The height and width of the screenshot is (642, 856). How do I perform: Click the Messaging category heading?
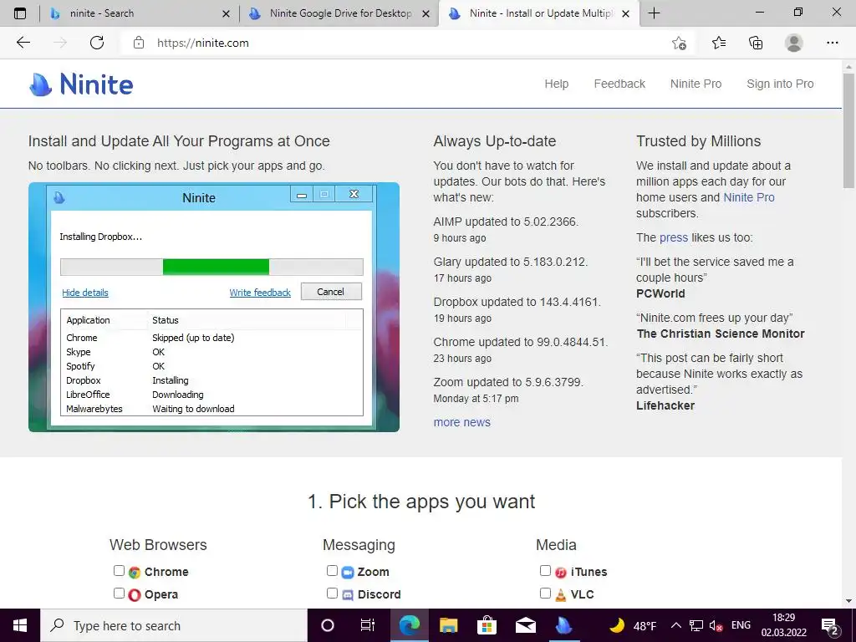coord(359,545)
